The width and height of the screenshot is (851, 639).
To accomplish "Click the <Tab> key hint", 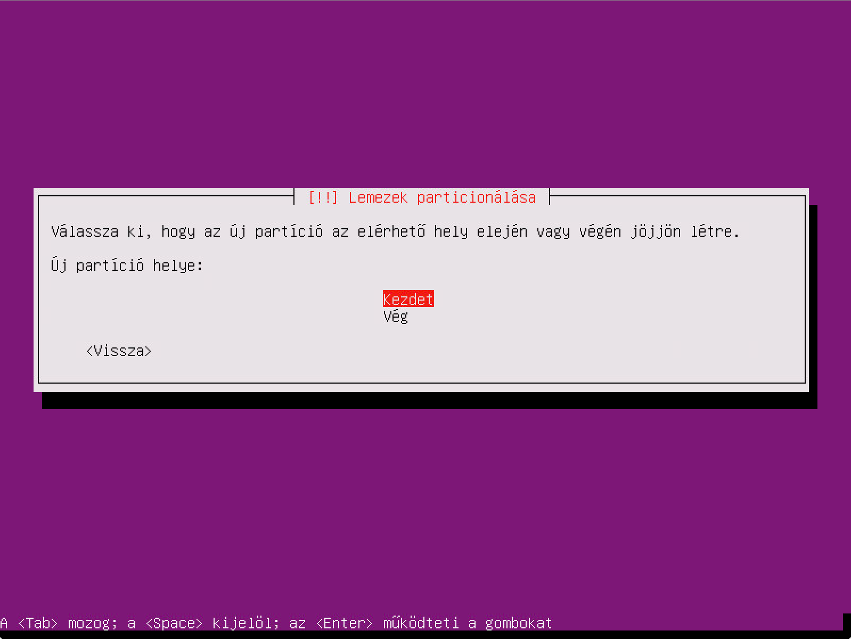I will click(38, 623).
